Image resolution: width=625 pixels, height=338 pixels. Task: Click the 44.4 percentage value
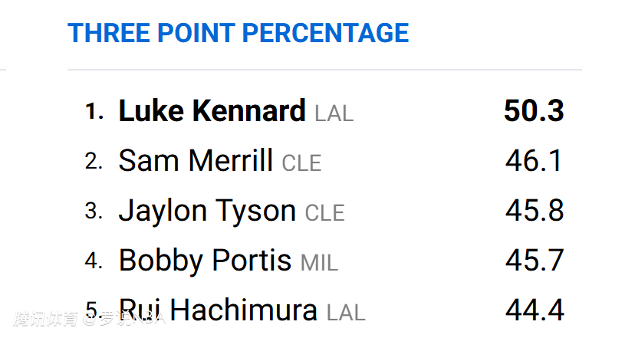click(x=534, y=310)
